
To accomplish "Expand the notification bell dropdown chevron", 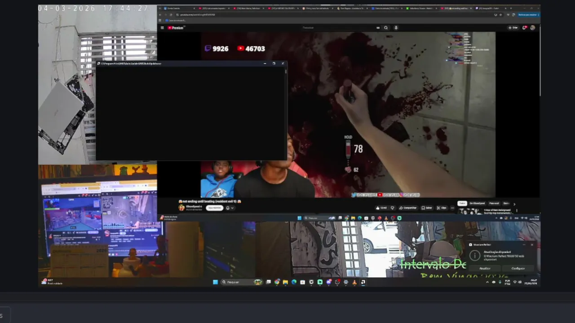I will click(x=232, y=208).
